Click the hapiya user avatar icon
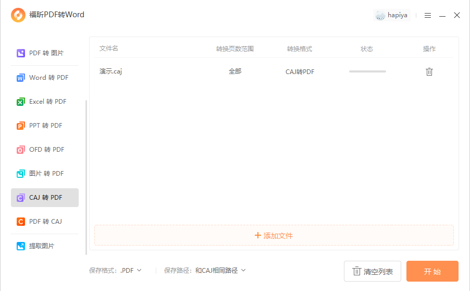The width and height of the screenshot is (470, 291). tap(380, 15)
